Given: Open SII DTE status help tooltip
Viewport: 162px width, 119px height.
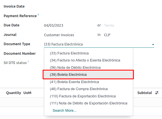Looking at the screenshot, I should [x=28, y=62].
